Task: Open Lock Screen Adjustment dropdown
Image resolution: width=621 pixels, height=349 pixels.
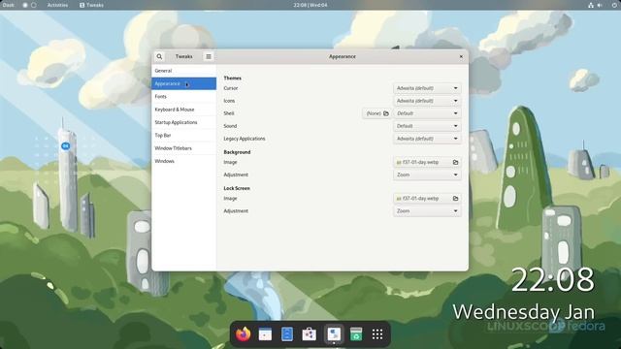Action: [427, 211]
